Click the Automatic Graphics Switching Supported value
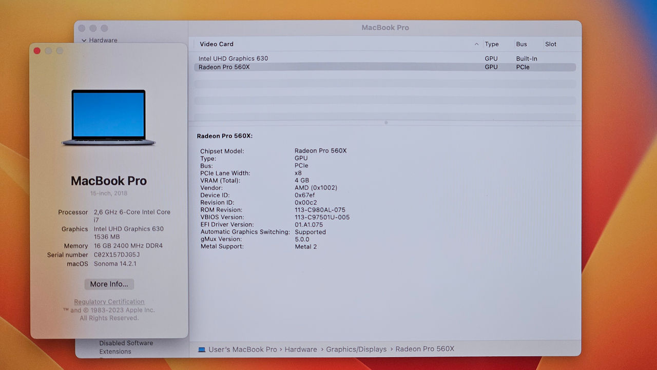 click(310, 232)
